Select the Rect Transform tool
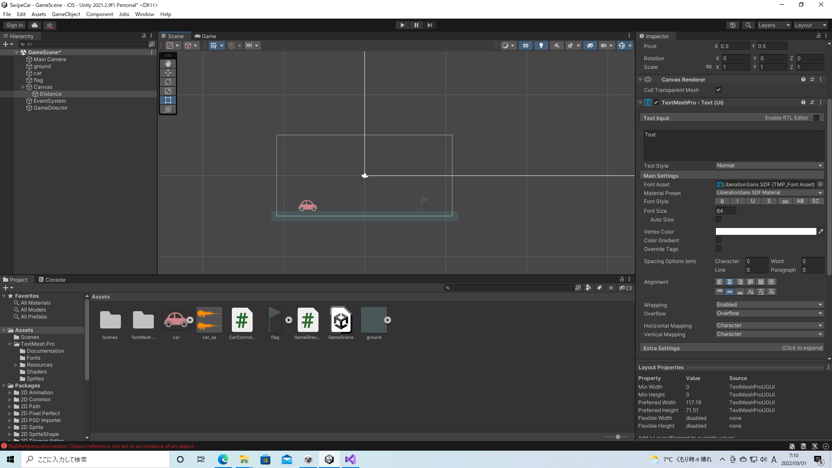 pyautogui.click(x=168, y=100)
